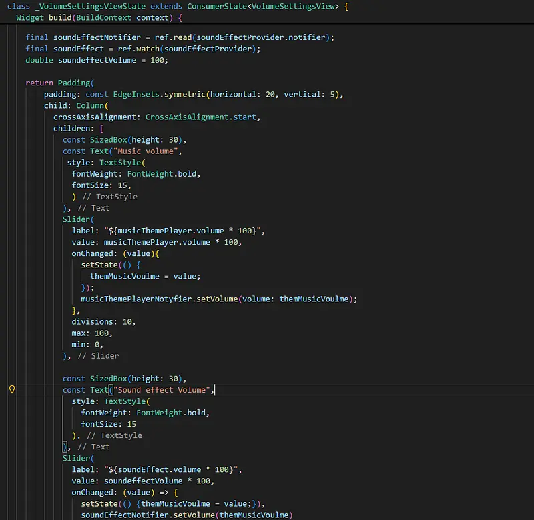Click the divisions: 10 property
Screen dimensions: 534x520
pyautogui.click(x=103, y=321)
